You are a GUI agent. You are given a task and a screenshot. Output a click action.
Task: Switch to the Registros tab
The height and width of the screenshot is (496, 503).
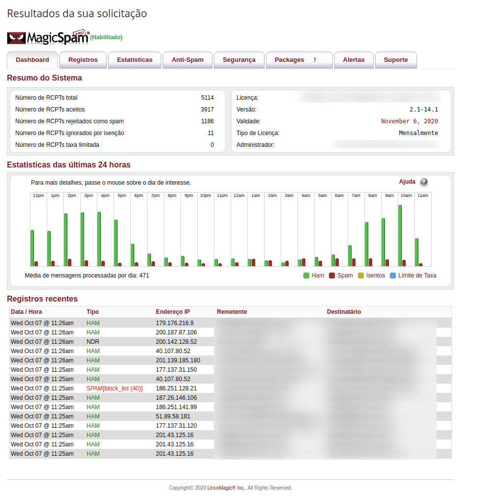coord(83,60)
